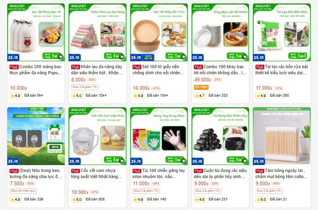
Task: Click 'Mua để nhận quà' tag
Action: coord(23,191)
